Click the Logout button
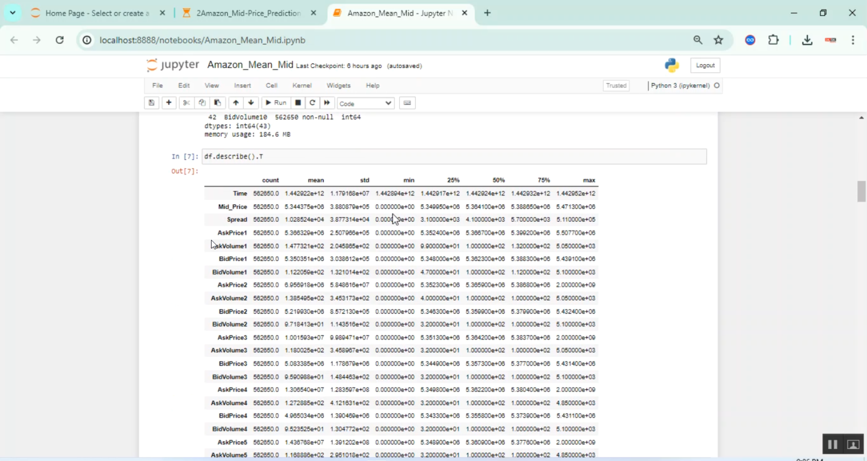Screen dimensions: 867x461 coord(705,65)
